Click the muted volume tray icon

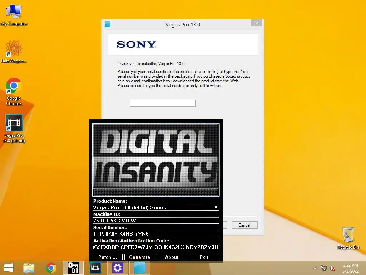point(332,268)
